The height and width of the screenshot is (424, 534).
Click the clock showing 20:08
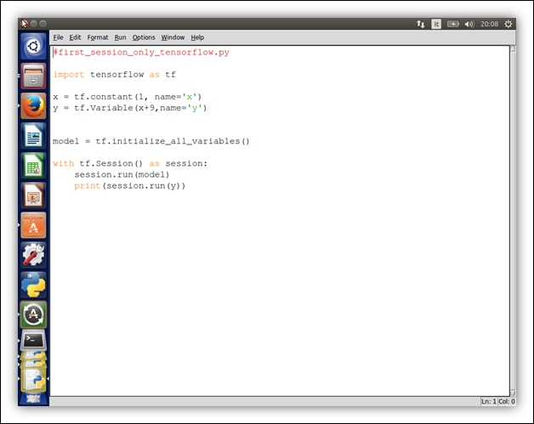489,24
